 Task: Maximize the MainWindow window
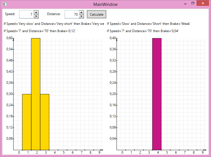click(x=193, y=3)
